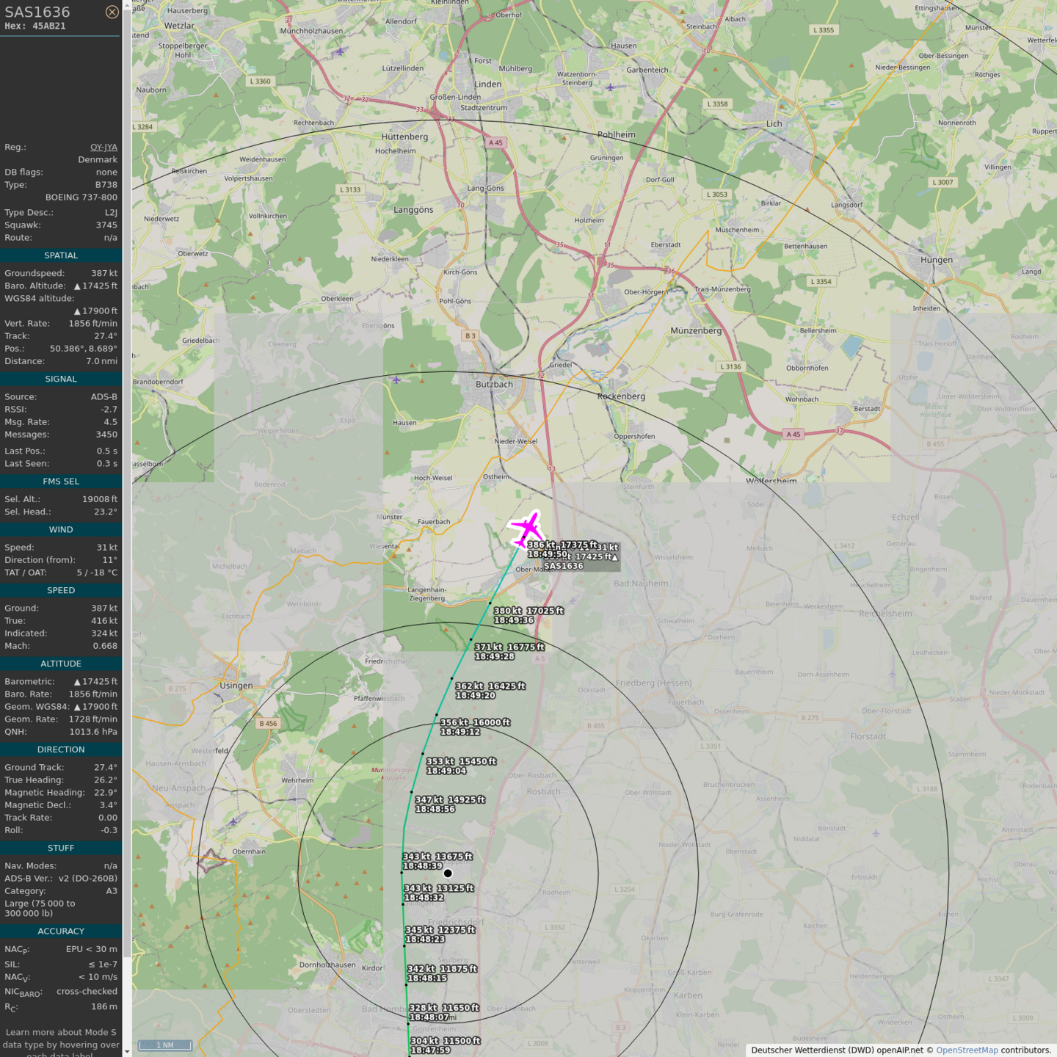Open the OY-JYA registration link

click(103, 147)
